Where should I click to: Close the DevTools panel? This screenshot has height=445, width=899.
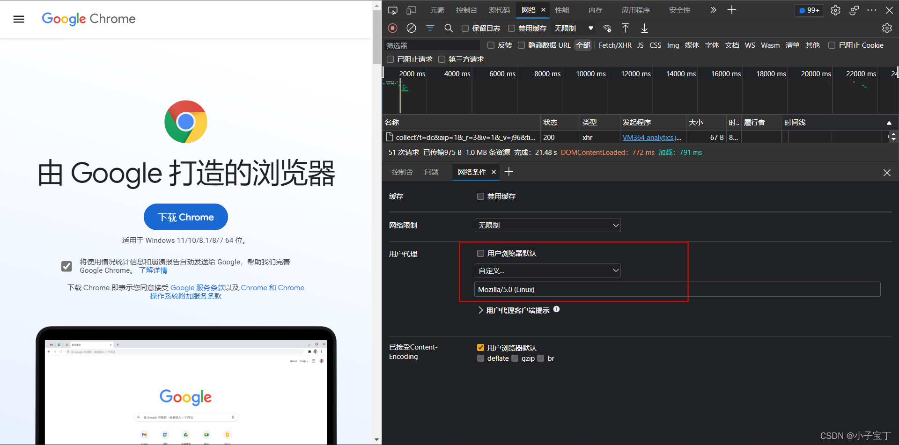(889, 10)
